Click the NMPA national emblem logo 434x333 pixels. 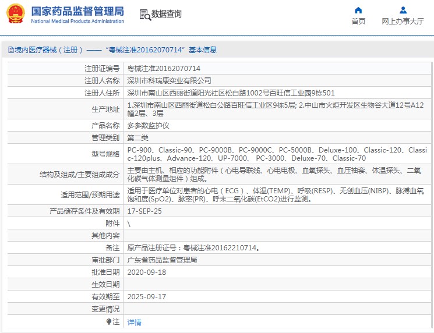pos(16,14)
